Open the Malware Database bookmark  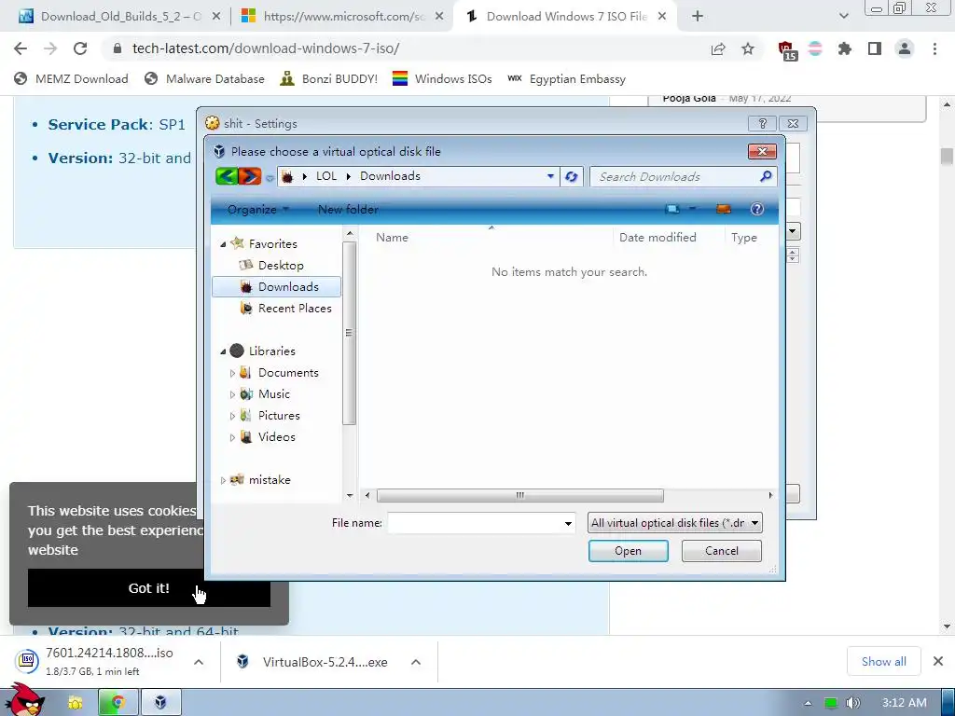click(204, 79)
